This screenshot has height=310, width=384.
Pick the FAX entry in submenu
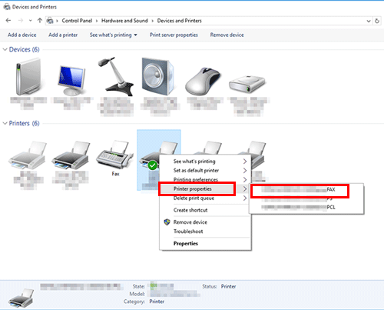[x=299, y=190]
